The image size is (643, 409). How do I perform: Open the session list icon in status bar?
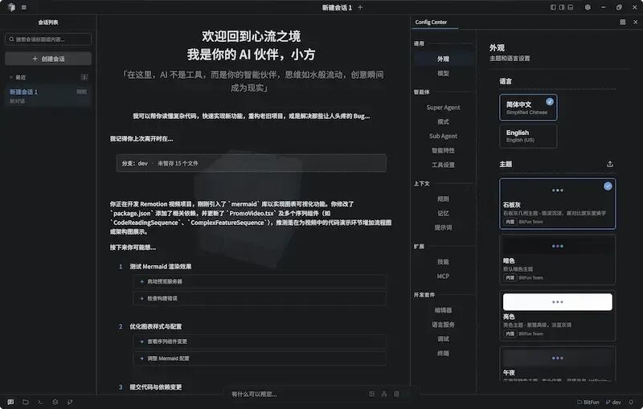click(10, 402)
